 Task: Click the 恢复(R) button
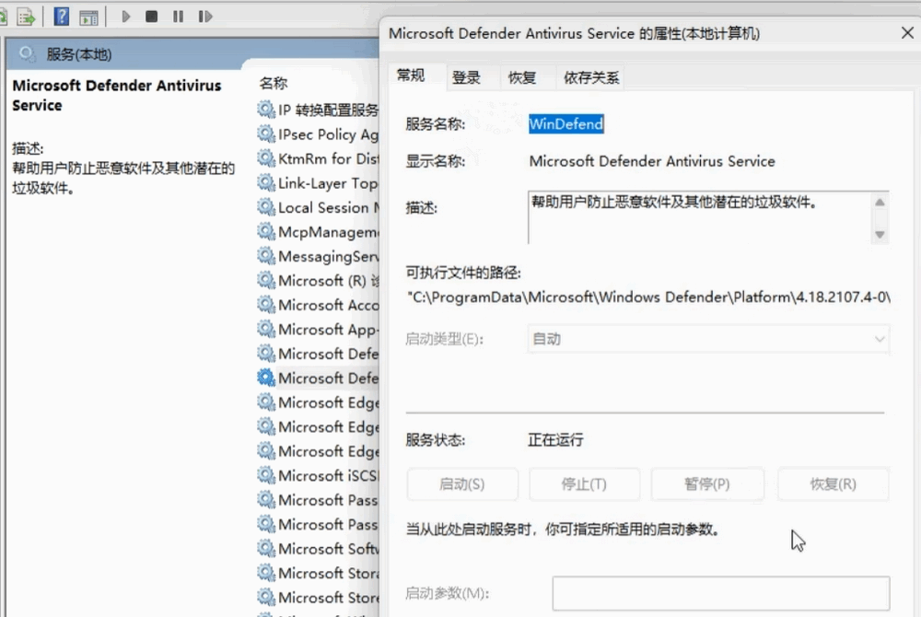click(x=834, y=484)
